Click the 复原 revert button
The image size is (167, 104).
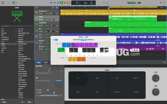point(4,102)
